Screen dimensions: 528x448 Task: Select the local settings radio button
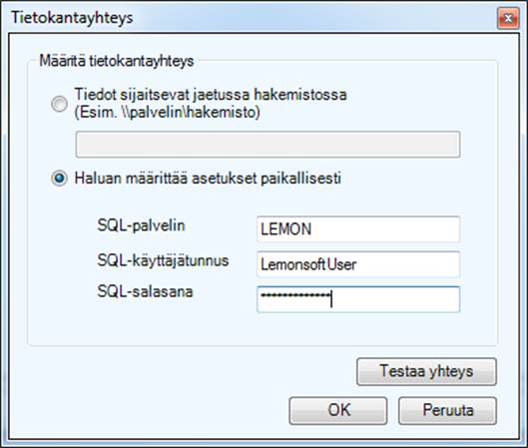59,178
